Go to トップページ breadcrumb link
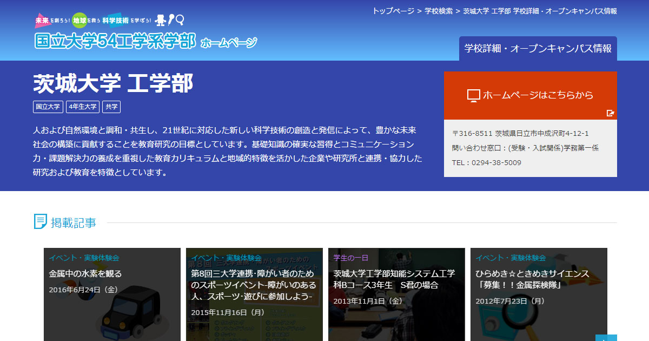This screenshot has height=341, width=649. click(393, 11)
